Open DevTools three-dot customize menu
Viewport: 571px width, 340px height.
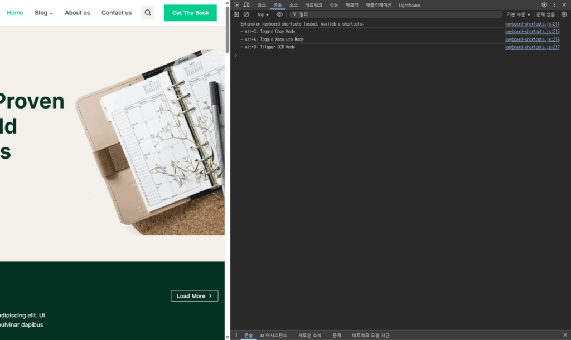click(554, 5)
